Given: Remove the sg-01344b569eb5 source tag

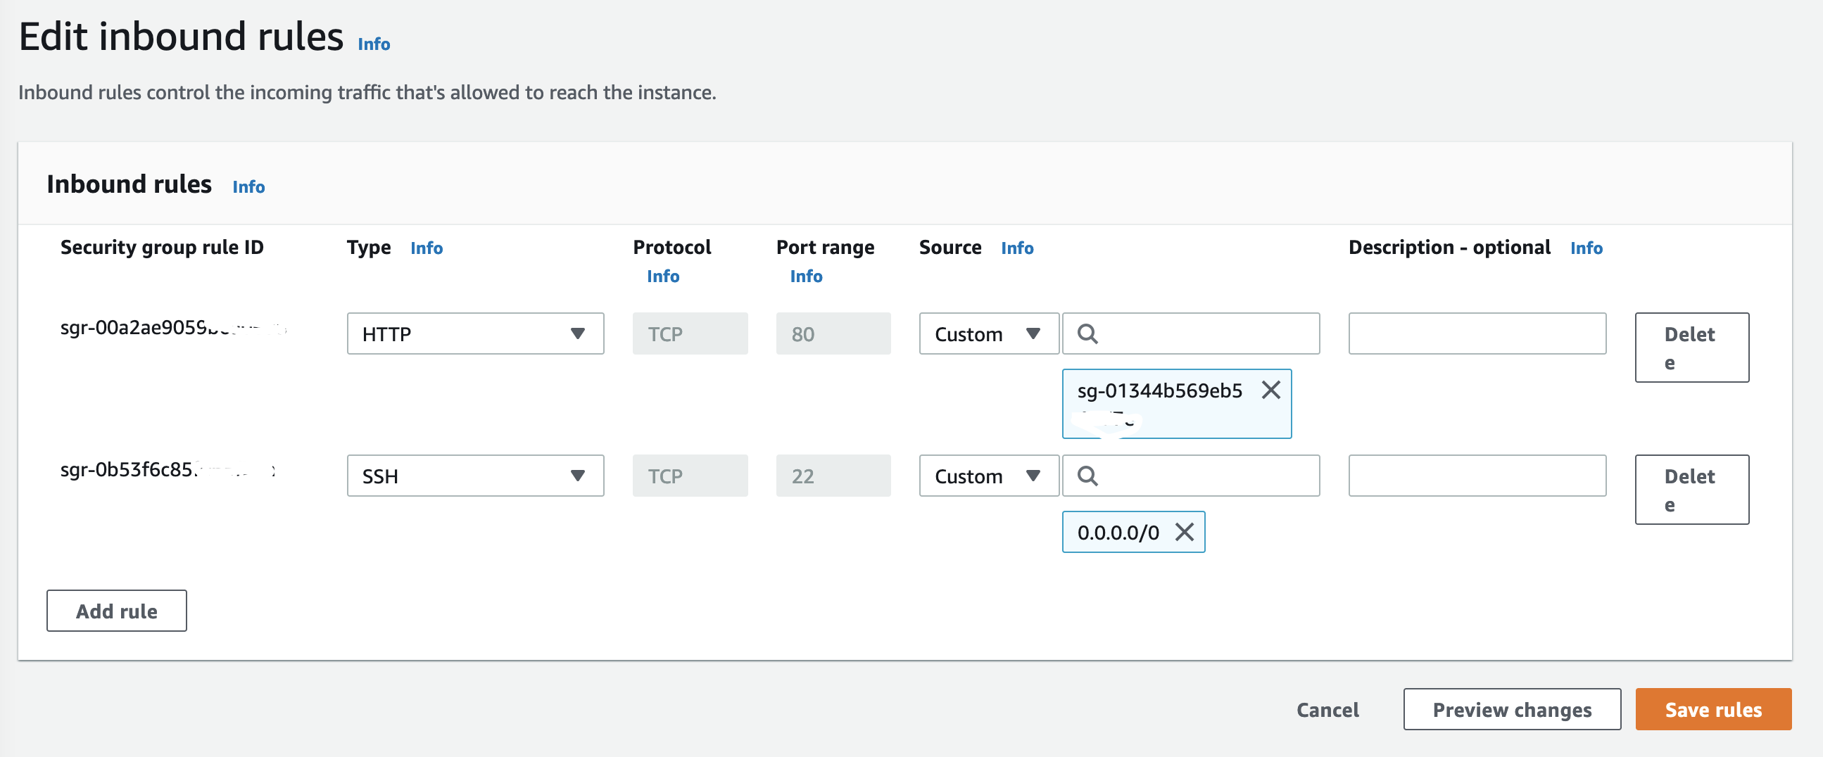Looking at the screenshot, I should click(1270, 390).
